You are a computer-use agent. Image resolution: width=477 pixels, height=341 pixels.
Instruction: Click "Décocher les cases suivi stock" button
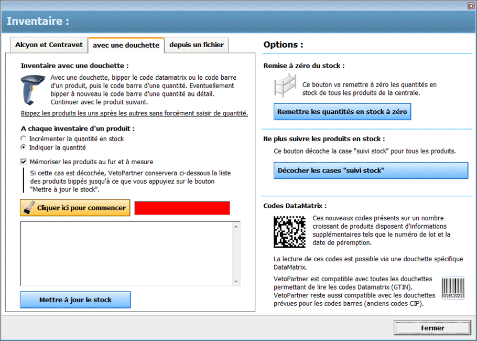(371, 170)
